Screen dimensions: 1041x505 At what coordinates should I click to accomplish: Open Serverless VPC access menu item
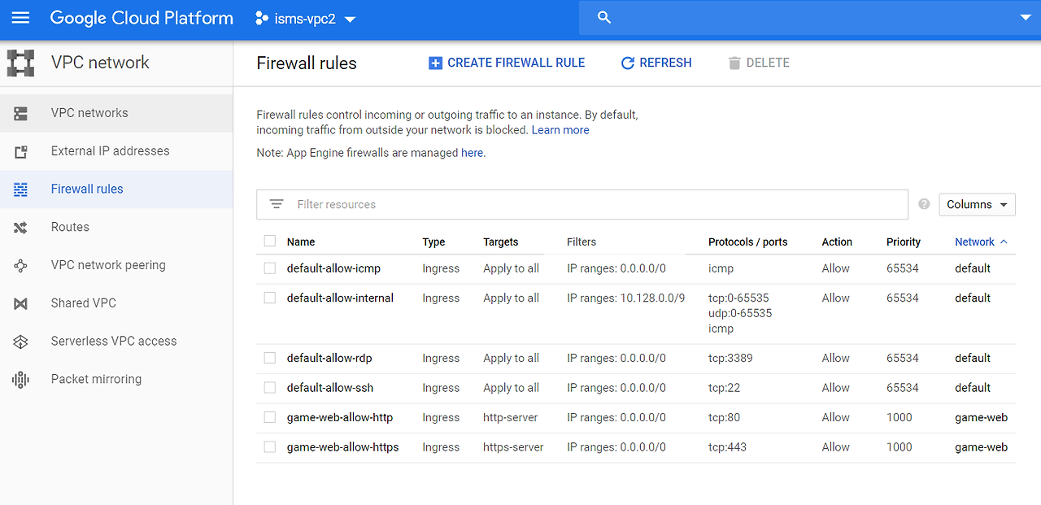coord(116,342)
